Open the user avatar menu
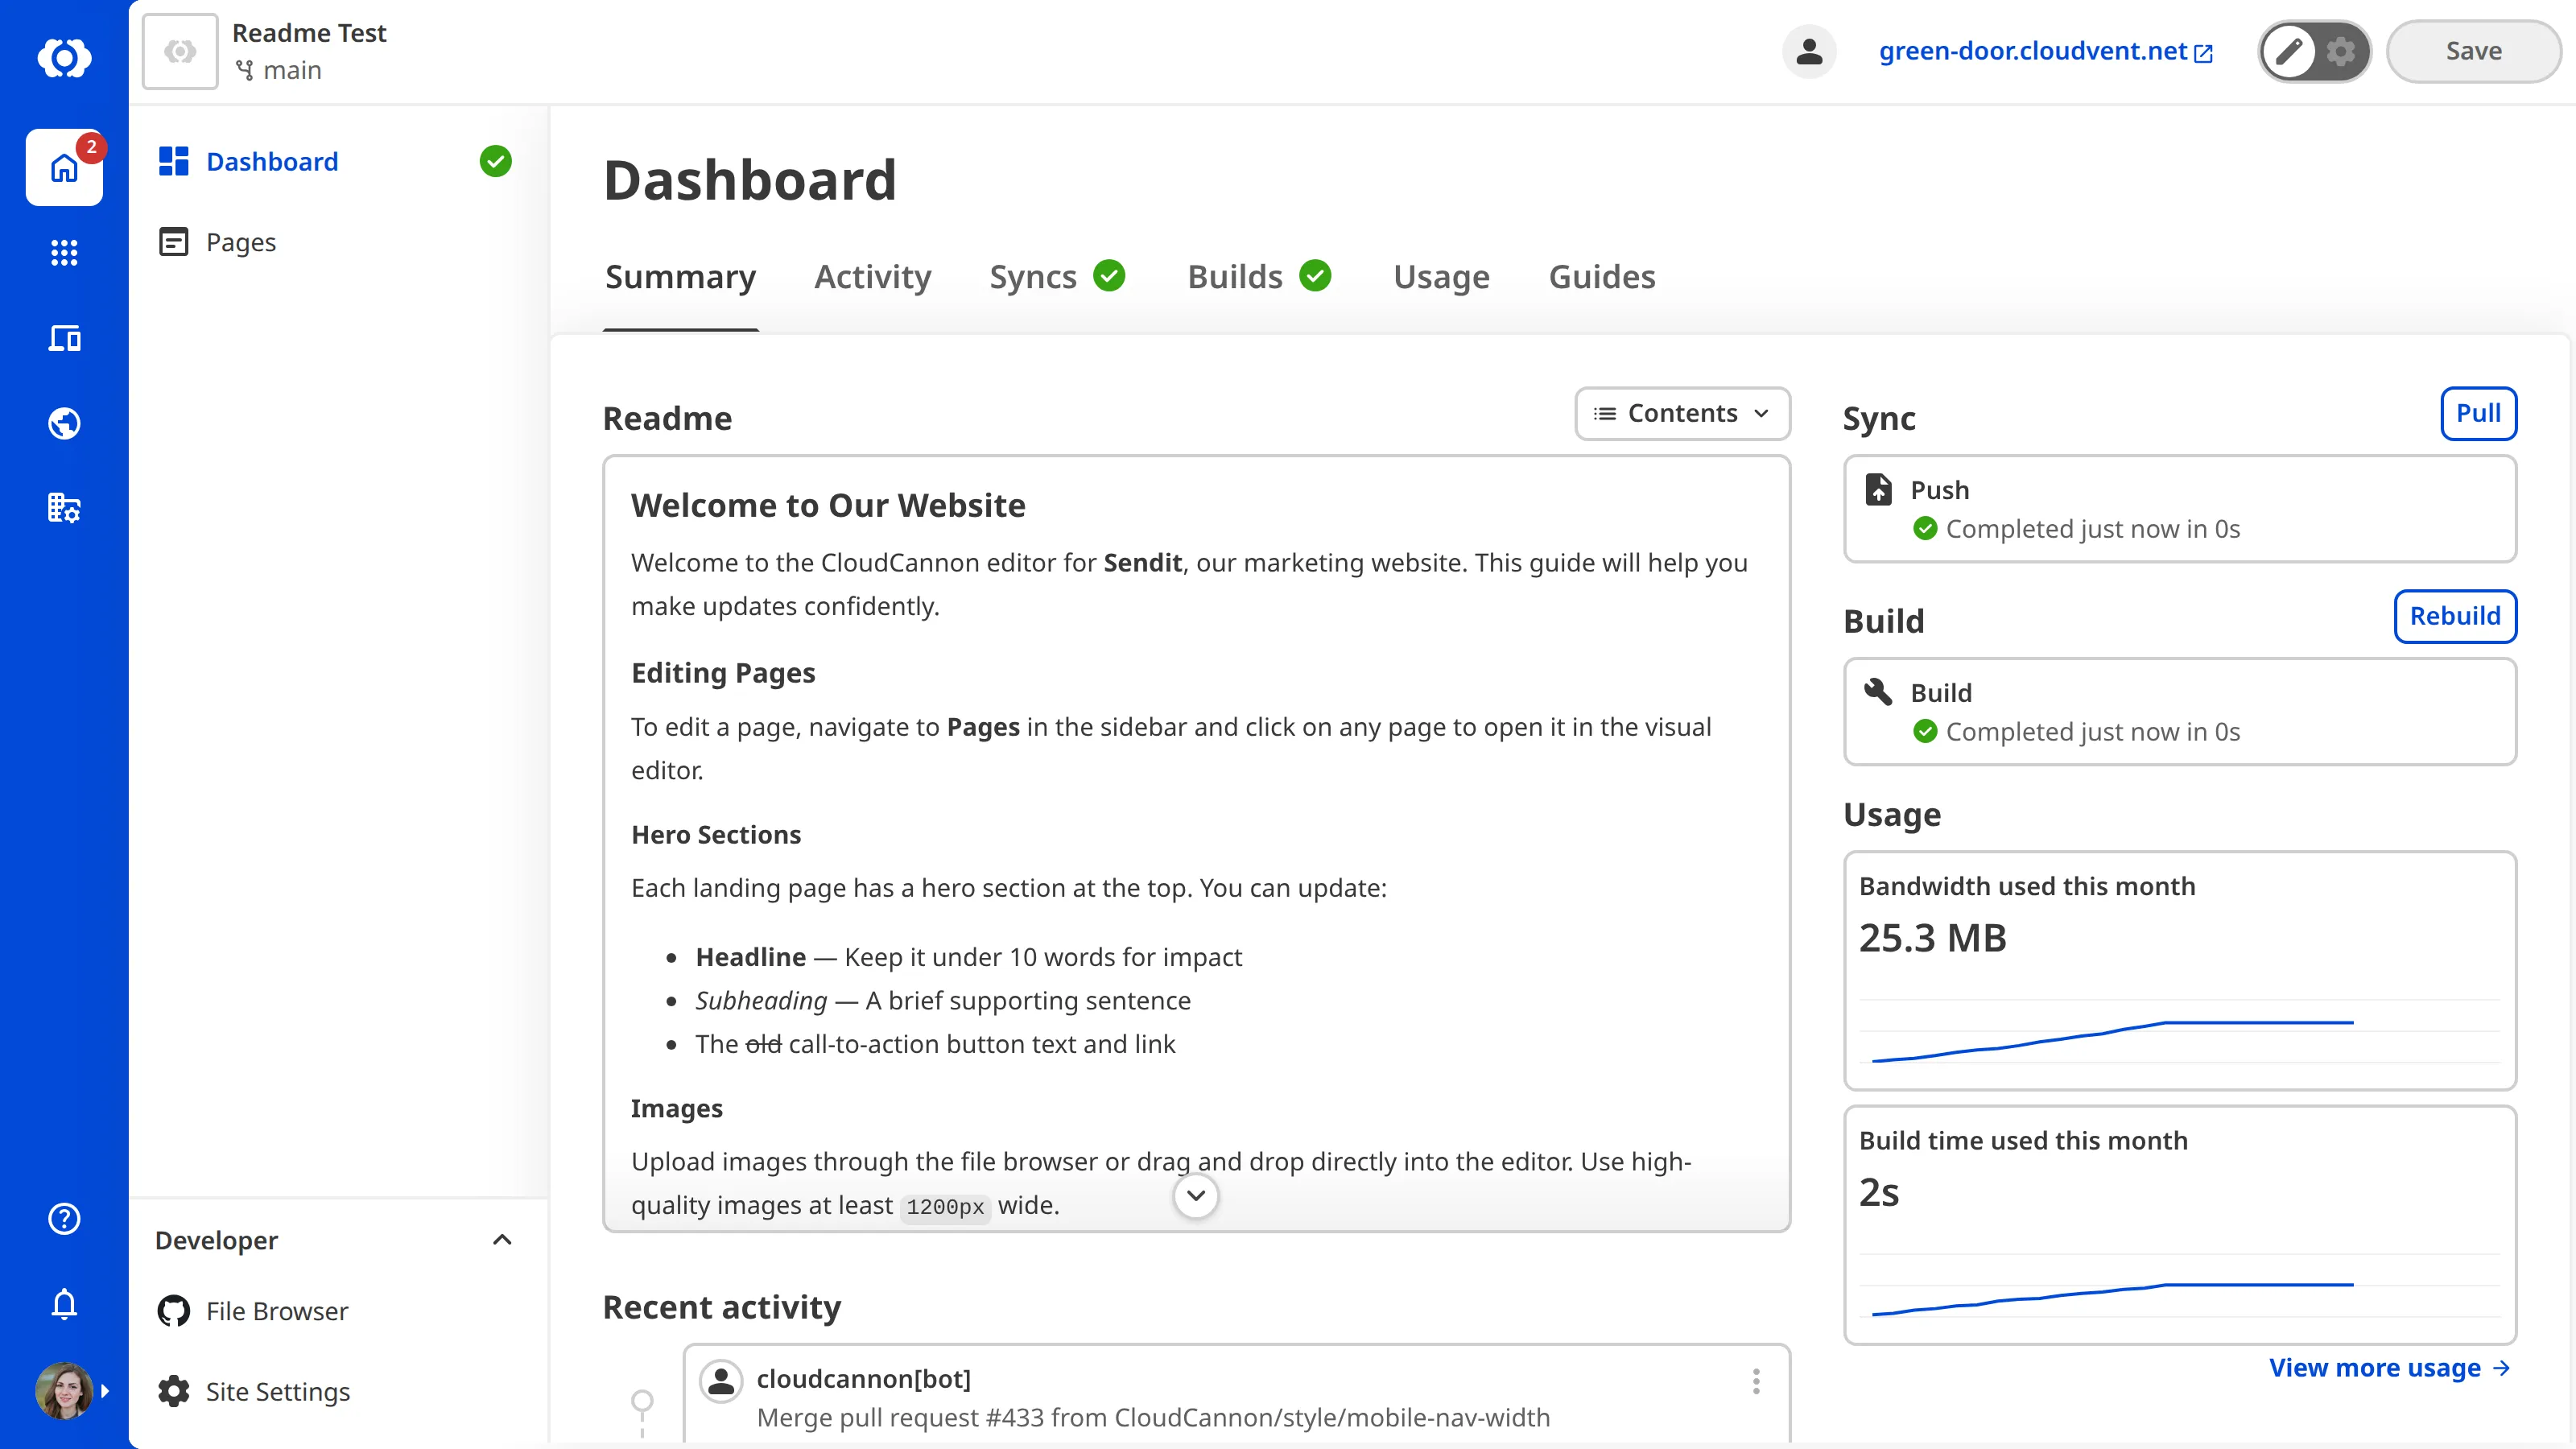2576x1449 pixels. click(x=64, y=1390)
